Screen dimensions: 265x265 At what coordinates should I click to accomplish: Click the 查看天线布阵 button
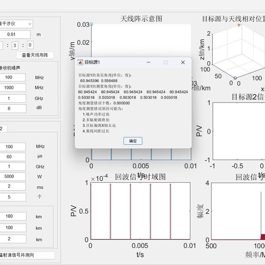point(35,55)
